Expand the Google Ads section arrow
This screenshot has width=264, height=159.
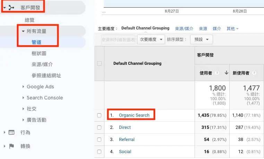pos(23,87)
